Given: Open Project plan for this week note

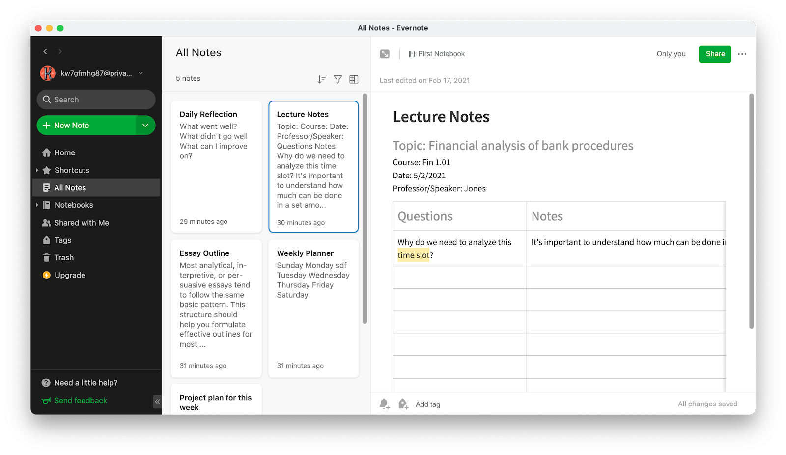Looking at the screenshot, I should (x=216, y=400).
